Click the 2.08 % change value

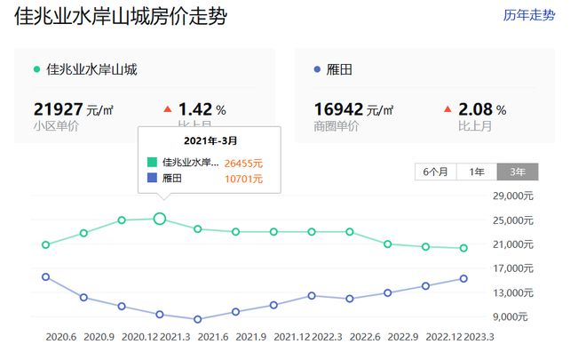(482, 109)
